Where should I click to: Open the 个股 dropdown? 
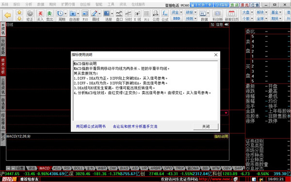click(x=248, y=18)
